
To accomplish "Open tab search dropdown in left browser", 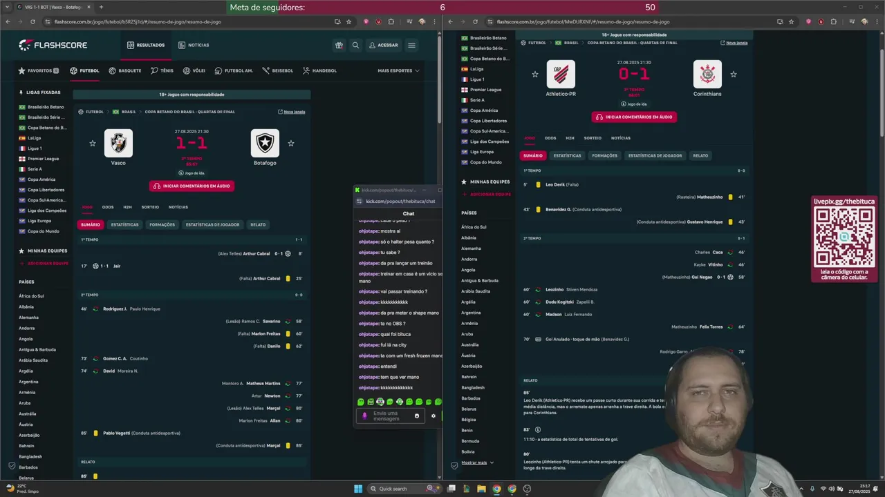I will (x=8, y=7).
